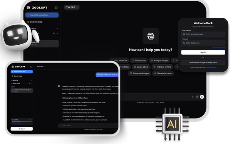This screenshot has width=231, height=144.
Task: Click the icon on Generate Ideas chip
Action: (155, 74)
